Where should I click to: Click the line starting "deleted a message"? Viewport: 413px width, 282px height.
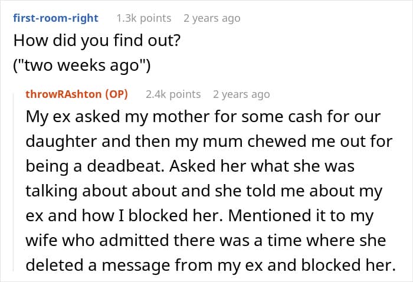coord(211,265)
